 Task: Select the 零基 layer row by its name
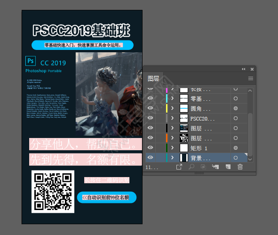pyautogui.click(x=200, y=99)
